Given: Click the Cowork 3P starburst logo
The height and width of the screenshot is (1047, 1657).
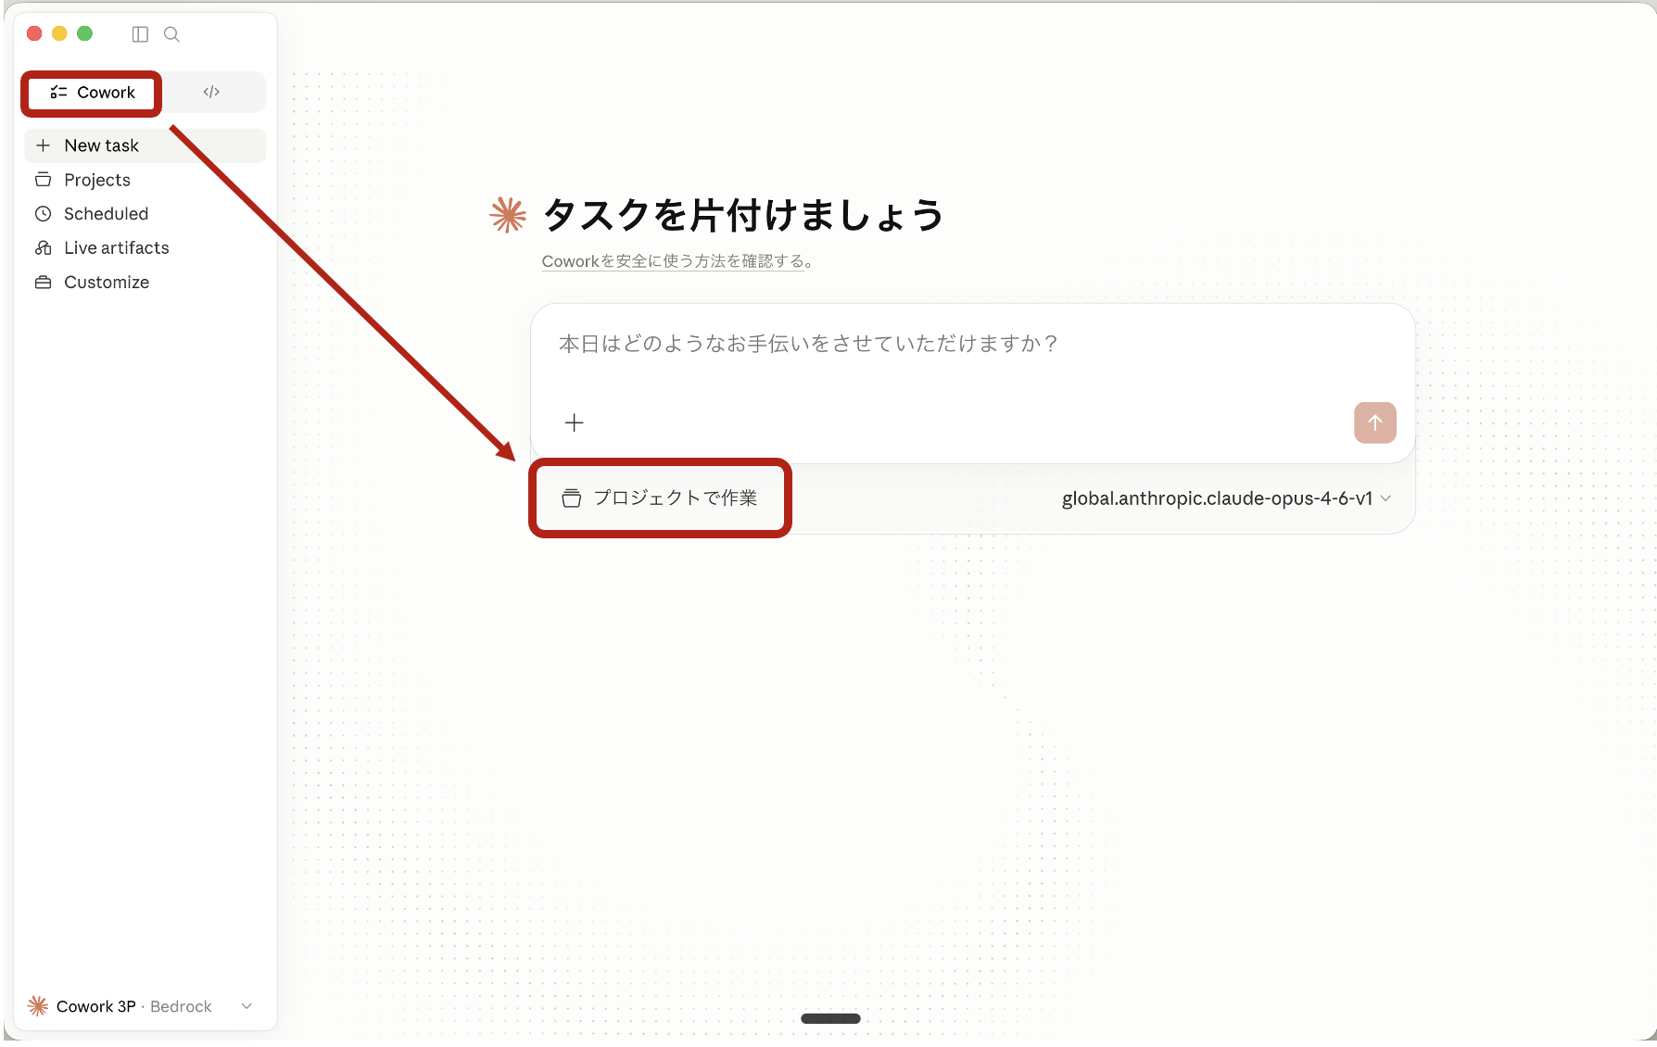Looking at the screenshot, I should coord(38,1006).
